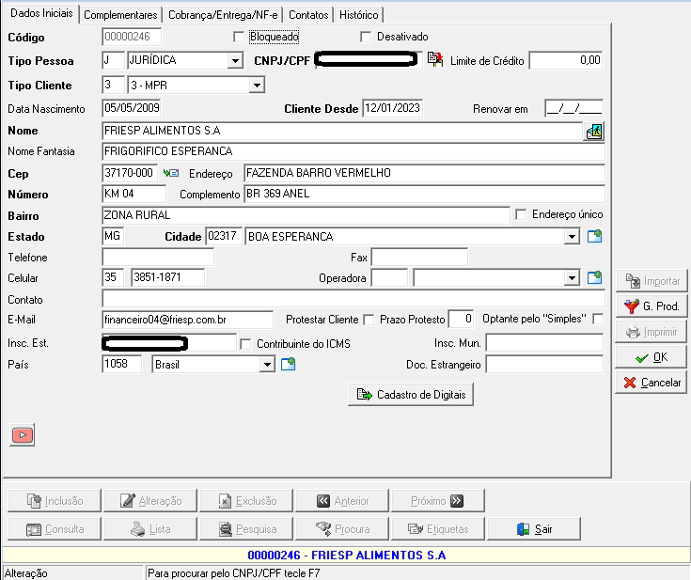Click the G. Prod. button
Image resolution: width=691 pixels, height=580 pixels.
652,306
